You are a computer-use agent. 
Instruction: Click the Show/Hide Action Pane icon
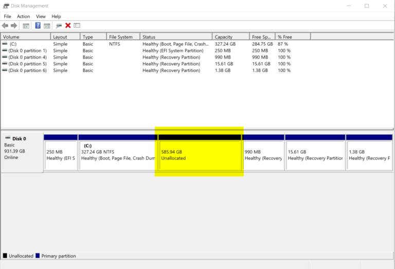pos(47,26)
